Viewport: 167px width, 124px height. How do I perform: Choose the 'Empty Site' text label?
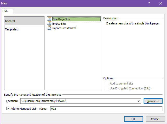click(x=59, y=23)
